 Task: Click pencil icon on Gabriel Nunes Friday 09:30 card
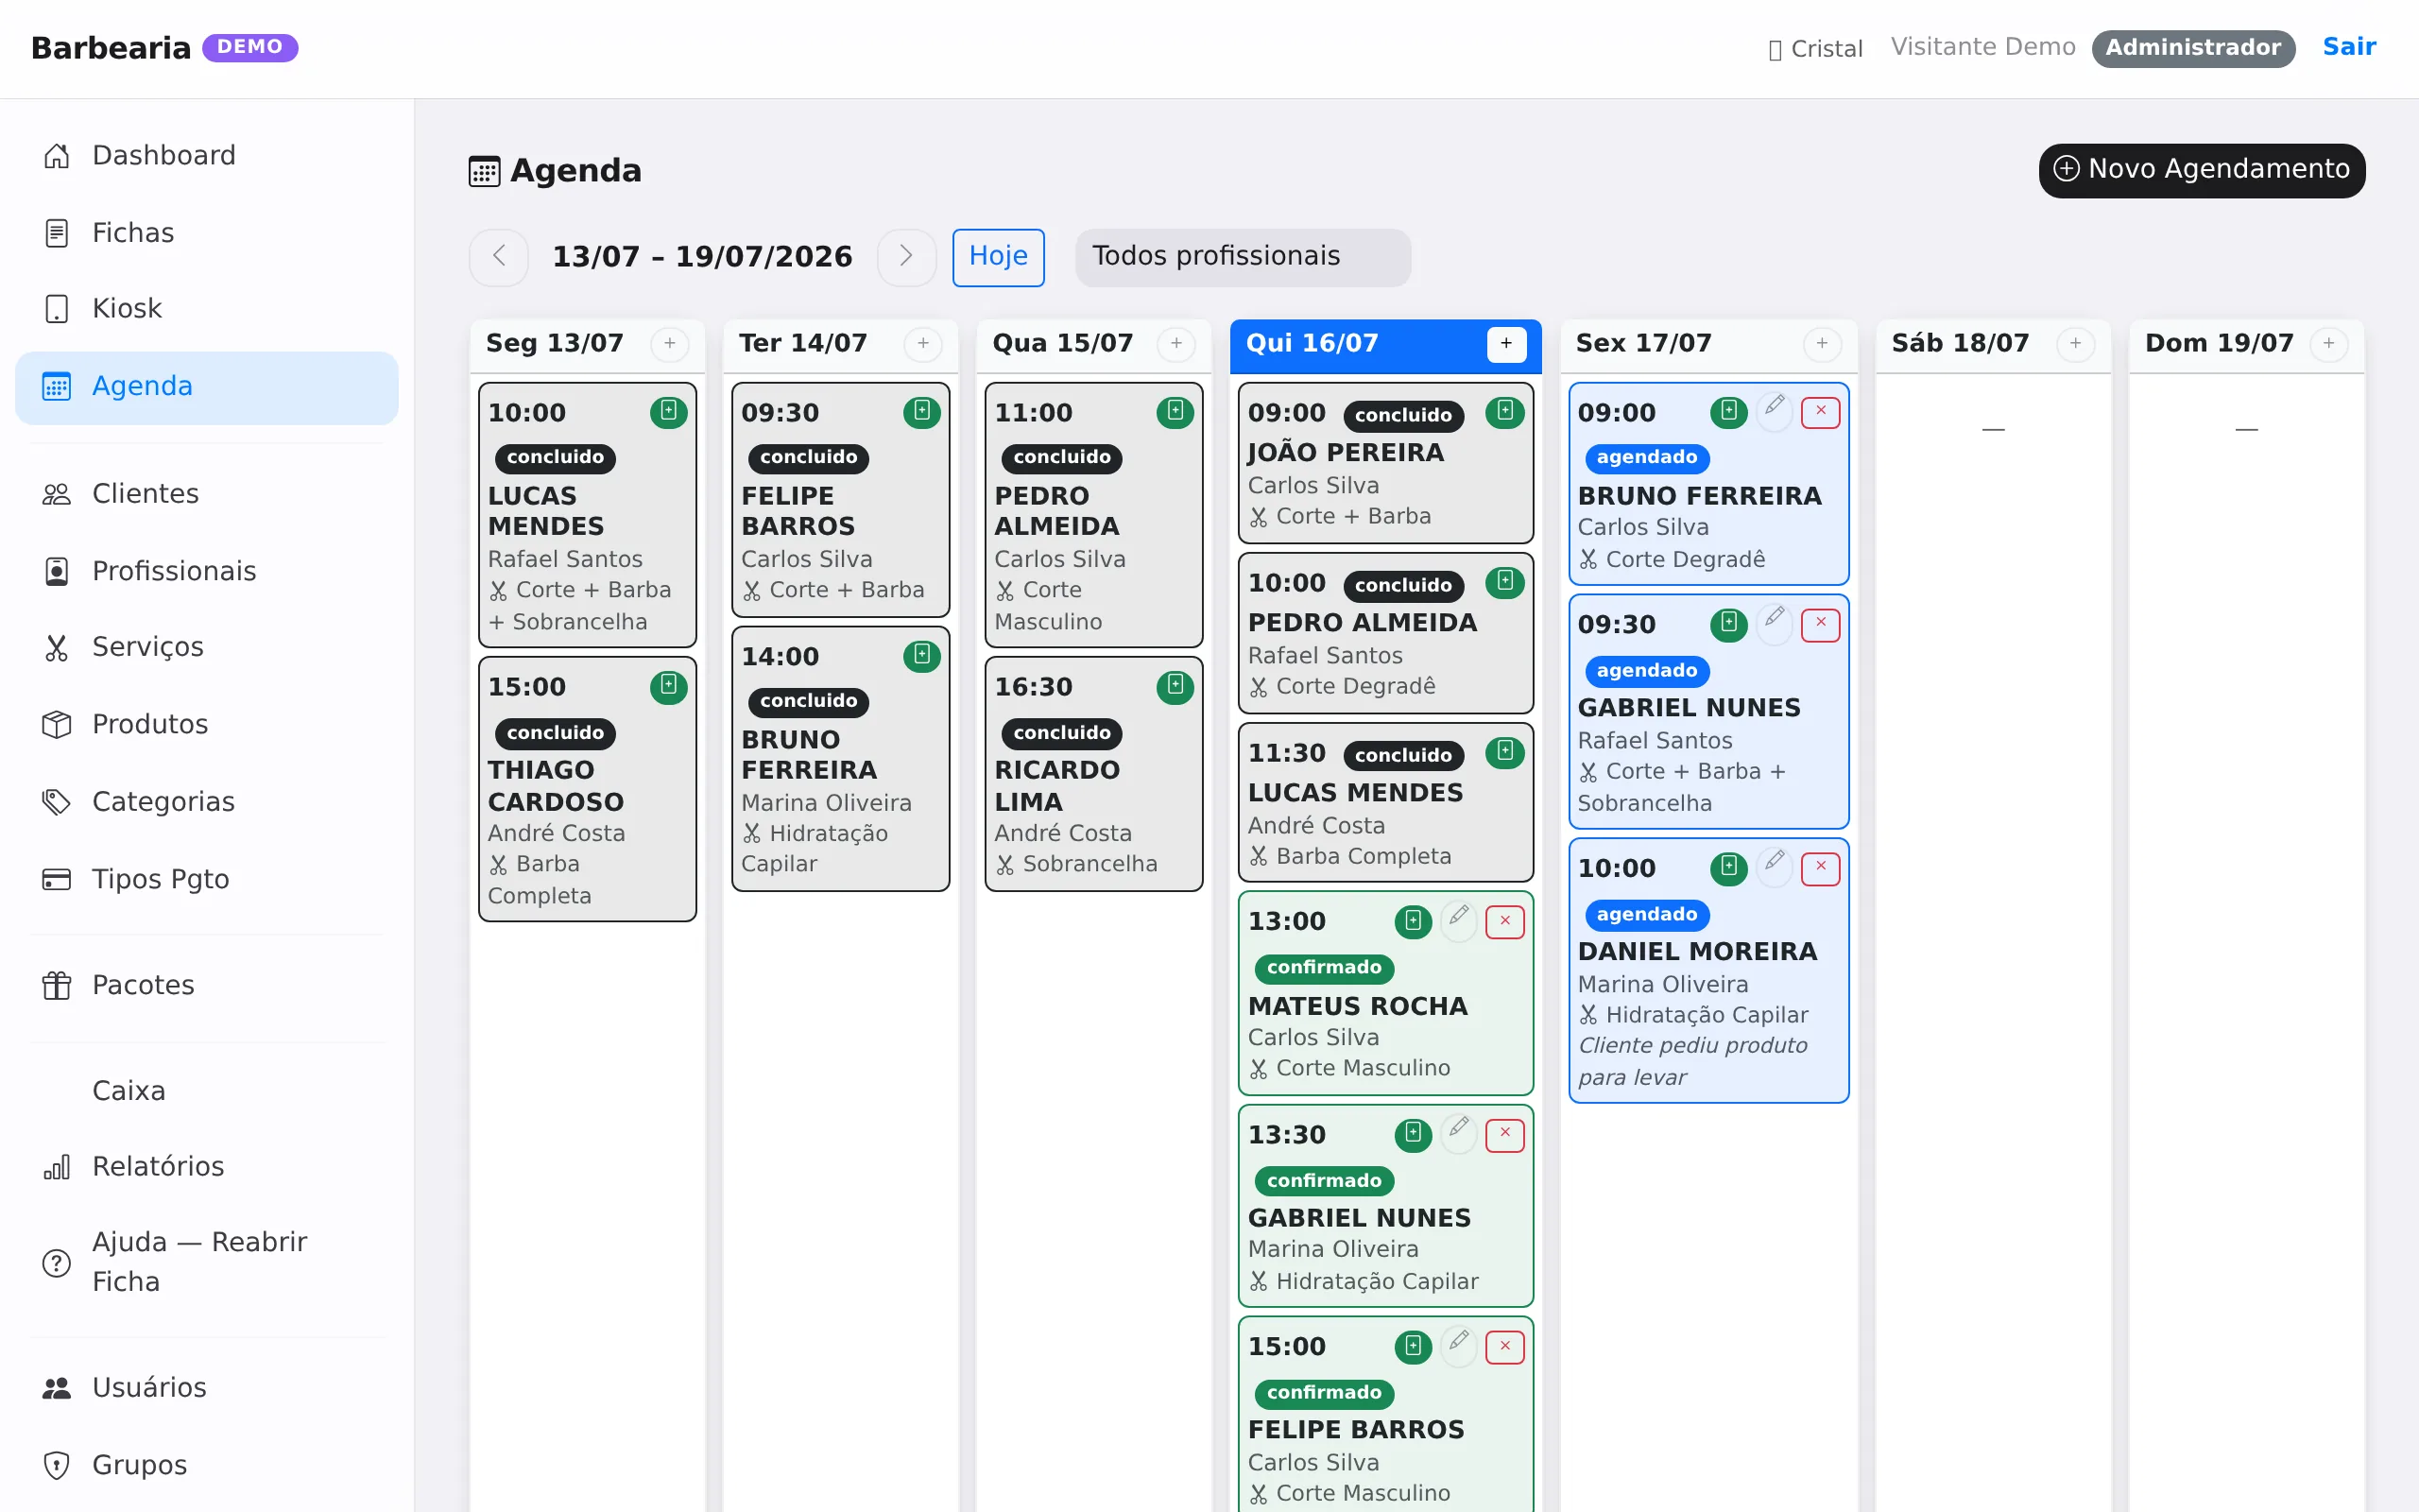(1775, 622)
